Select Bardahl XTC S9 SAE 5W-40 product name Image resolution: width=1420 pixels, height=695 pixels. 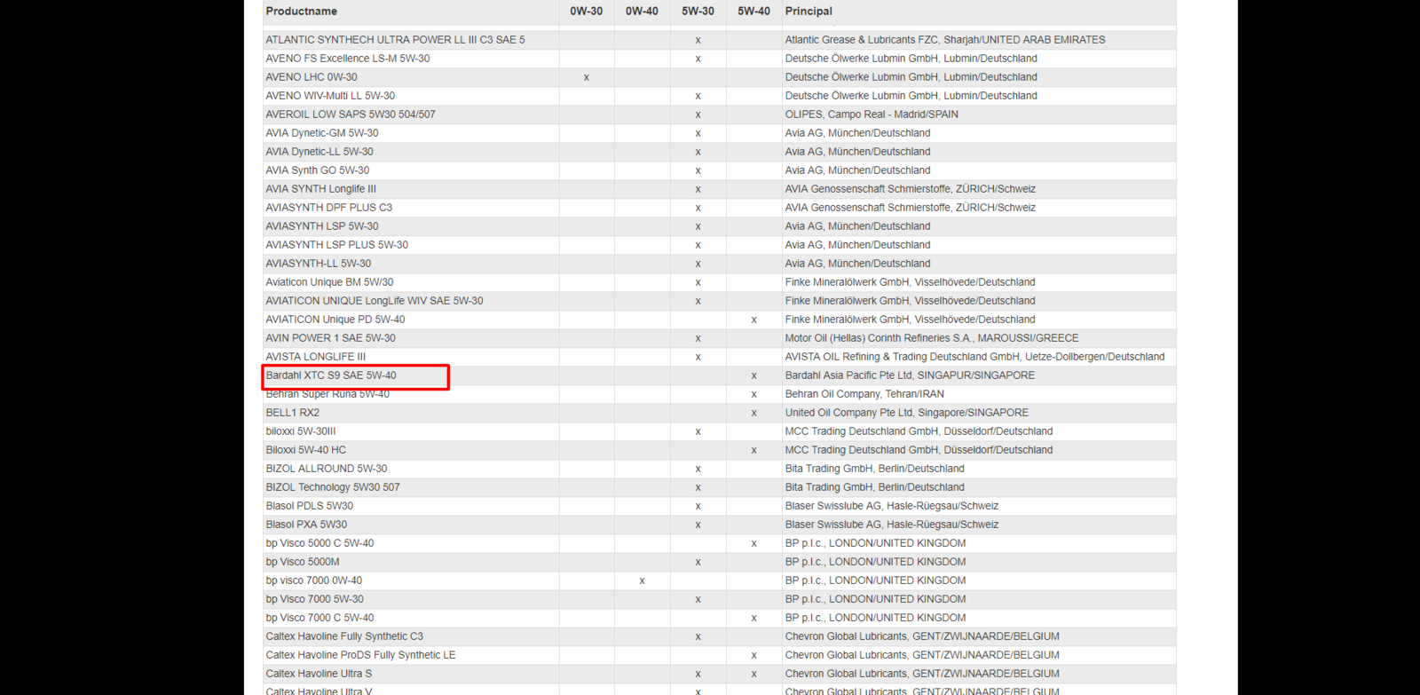[x=331, y=375]
